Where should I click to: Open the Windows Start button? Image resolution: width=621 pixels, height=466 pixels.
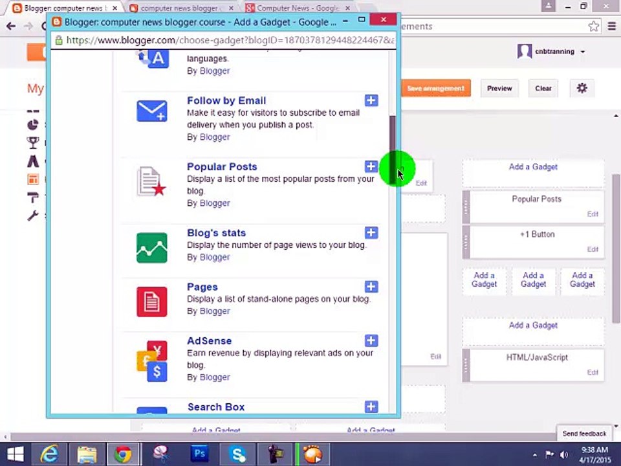point(15,454)
